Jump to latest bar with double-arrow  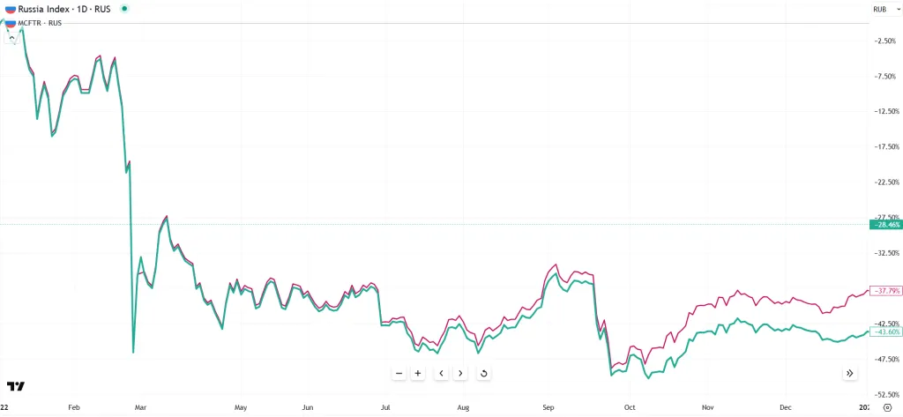point(849,373)
